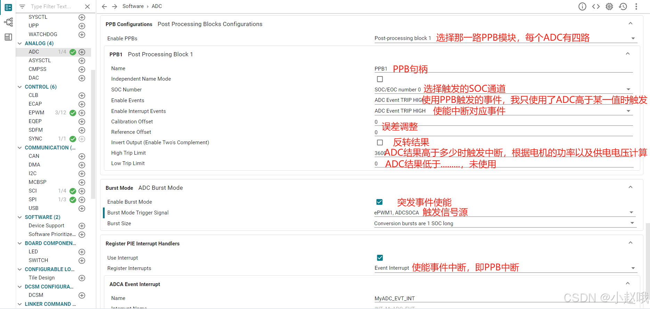Viewport: 650px width, 309px height.
Task: Add another EPWM instance
Action: (82, 113)
